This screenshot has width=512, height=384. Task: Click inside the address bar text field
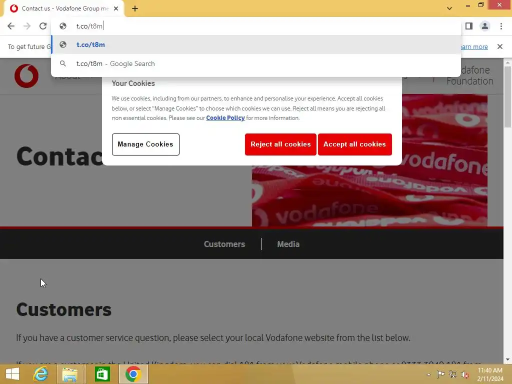click(x=256, y=26)
